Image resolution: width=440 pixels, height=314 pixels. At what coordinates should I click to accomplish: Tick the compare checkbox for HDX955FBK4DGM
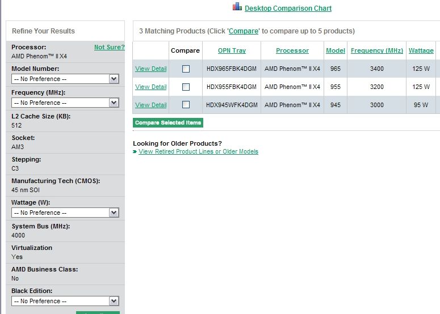[x=186, y=87]
